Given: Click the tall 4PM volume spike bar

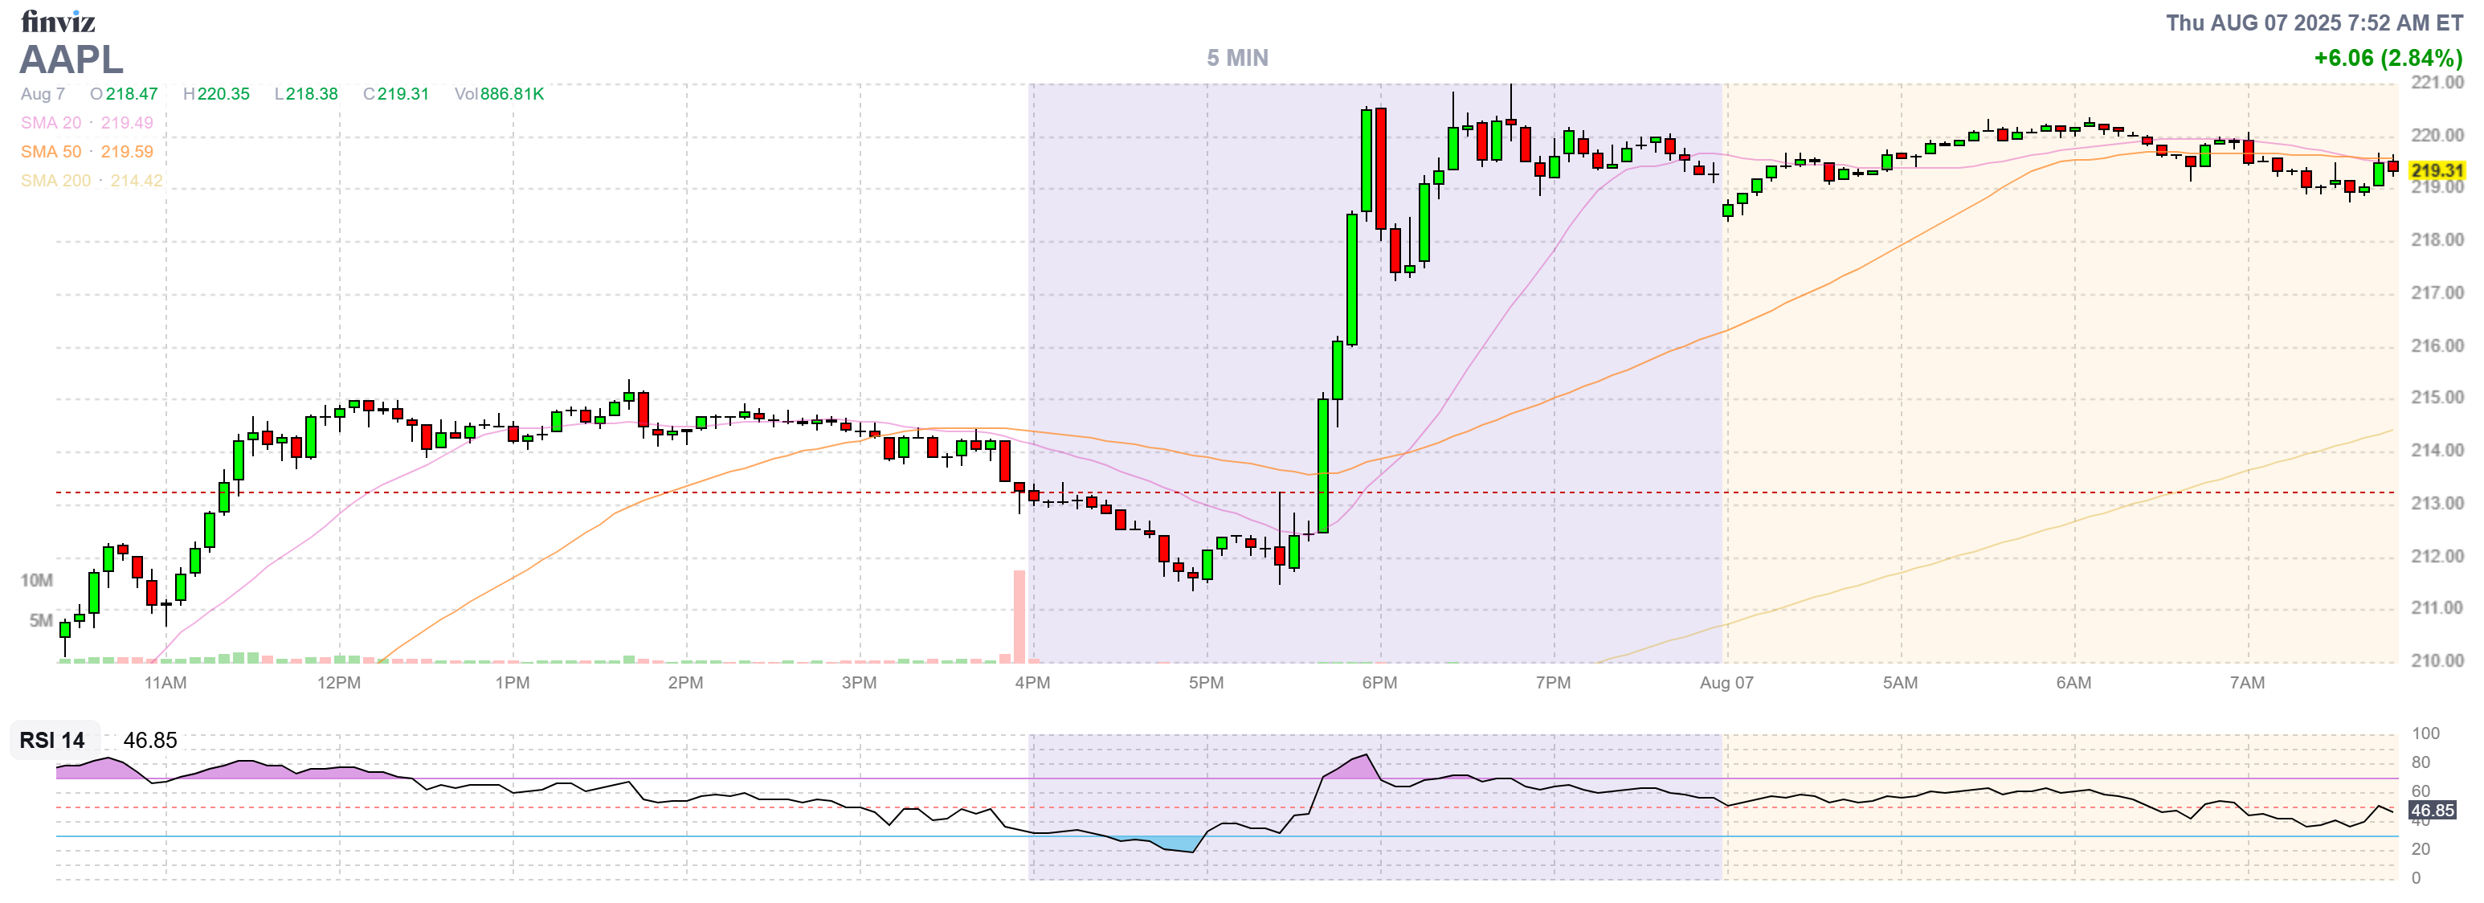Looking at the screenshot, I should tap(1019, 618).
